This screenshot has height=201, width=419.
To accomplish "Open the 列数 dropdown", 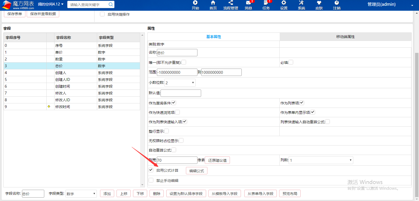I will click(x=321, y=160).
